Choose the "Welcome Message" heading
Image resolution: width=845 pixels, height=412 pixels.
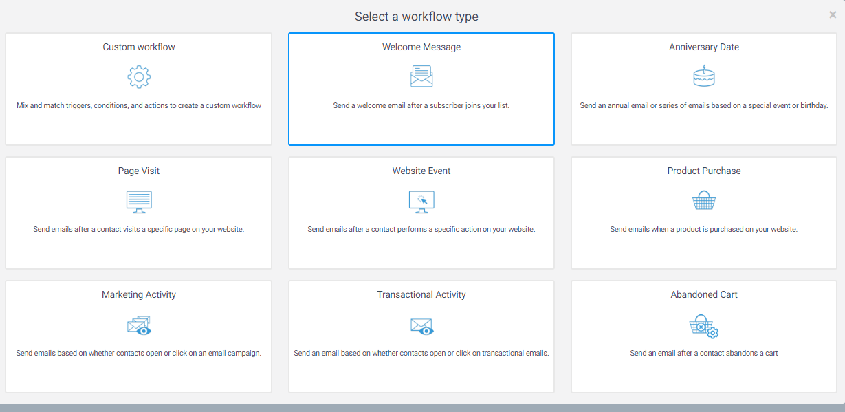[x=421, y=47]
